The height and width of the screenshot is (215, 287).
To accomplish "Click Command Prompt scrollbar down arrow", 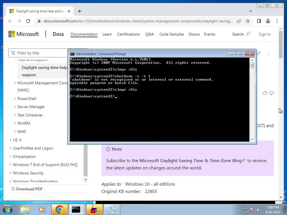I will pyautogui.click(x=252, y=139).
